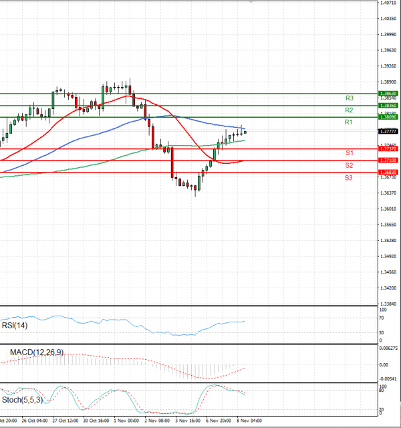
Task: Click the 1.33840 price axis value
Action: tap(388, 304)
